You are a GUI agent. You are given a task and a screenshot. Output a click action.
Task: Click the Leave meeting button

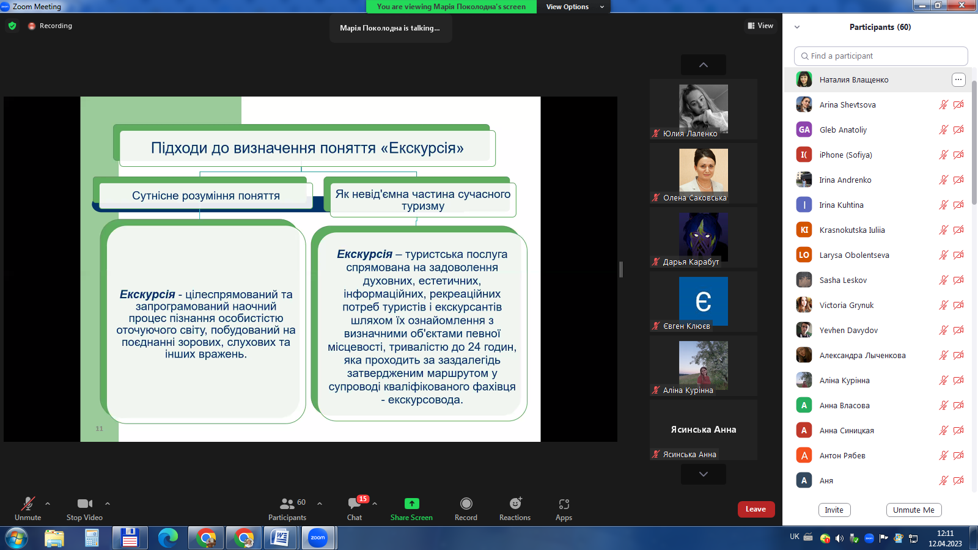coord(756,509)
